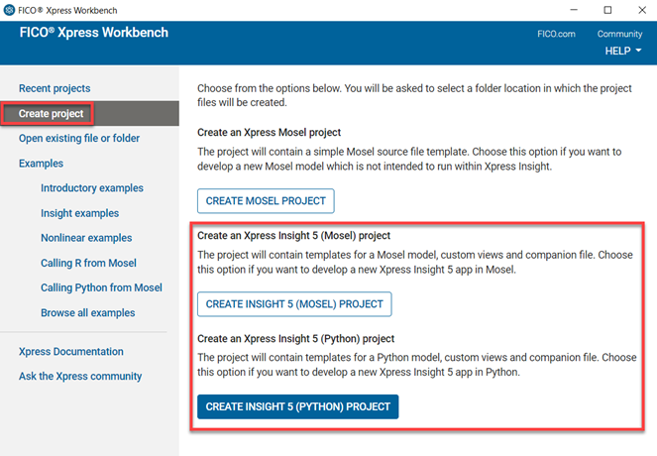Open Introductory examples

pos(92,188)
